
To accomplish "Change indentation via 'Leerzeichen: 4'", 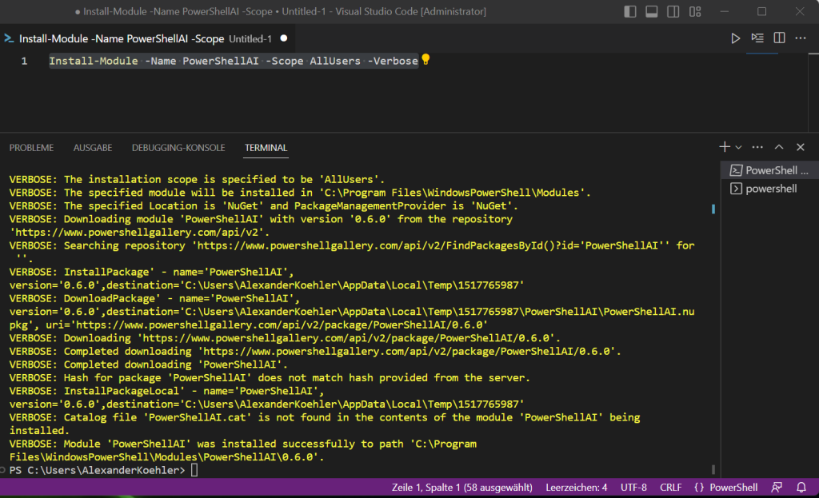I will tap(576, 488).
